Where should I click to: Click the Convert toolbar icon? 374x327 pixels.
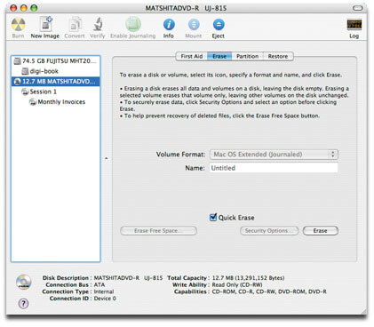(x=75, y=25)
